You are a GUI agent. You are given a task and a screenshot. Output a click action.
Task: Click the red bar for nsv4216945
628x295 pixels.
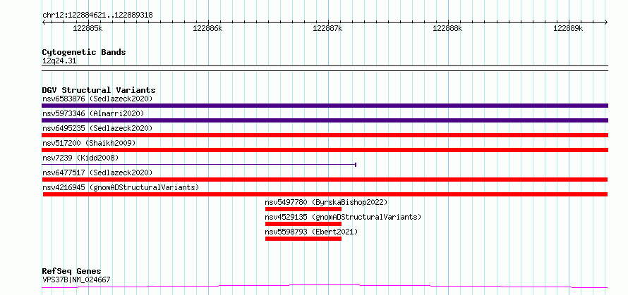point(325,194)
